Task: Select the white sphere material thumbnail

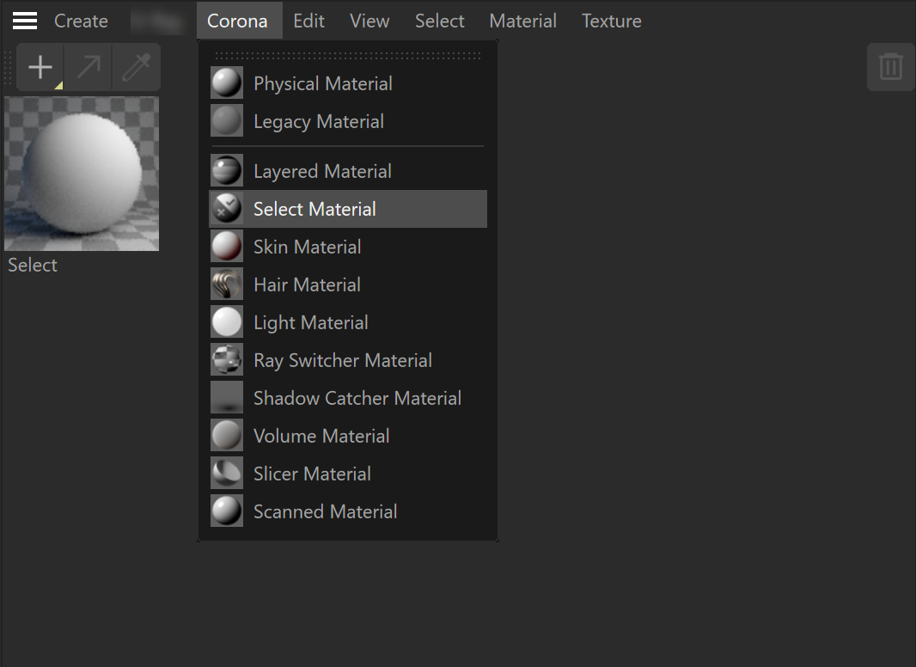Action: (82, 174)
